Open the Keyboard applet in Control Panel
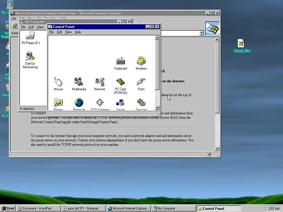 (x=120, y=63)
